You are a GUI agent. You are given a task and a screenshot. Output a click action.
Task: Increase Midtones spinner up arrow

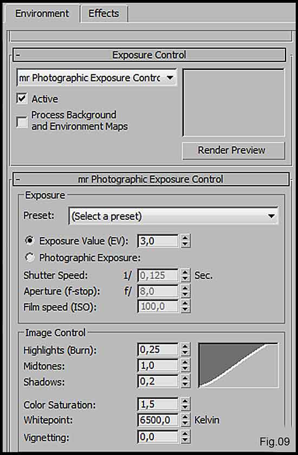coord(185,362)
